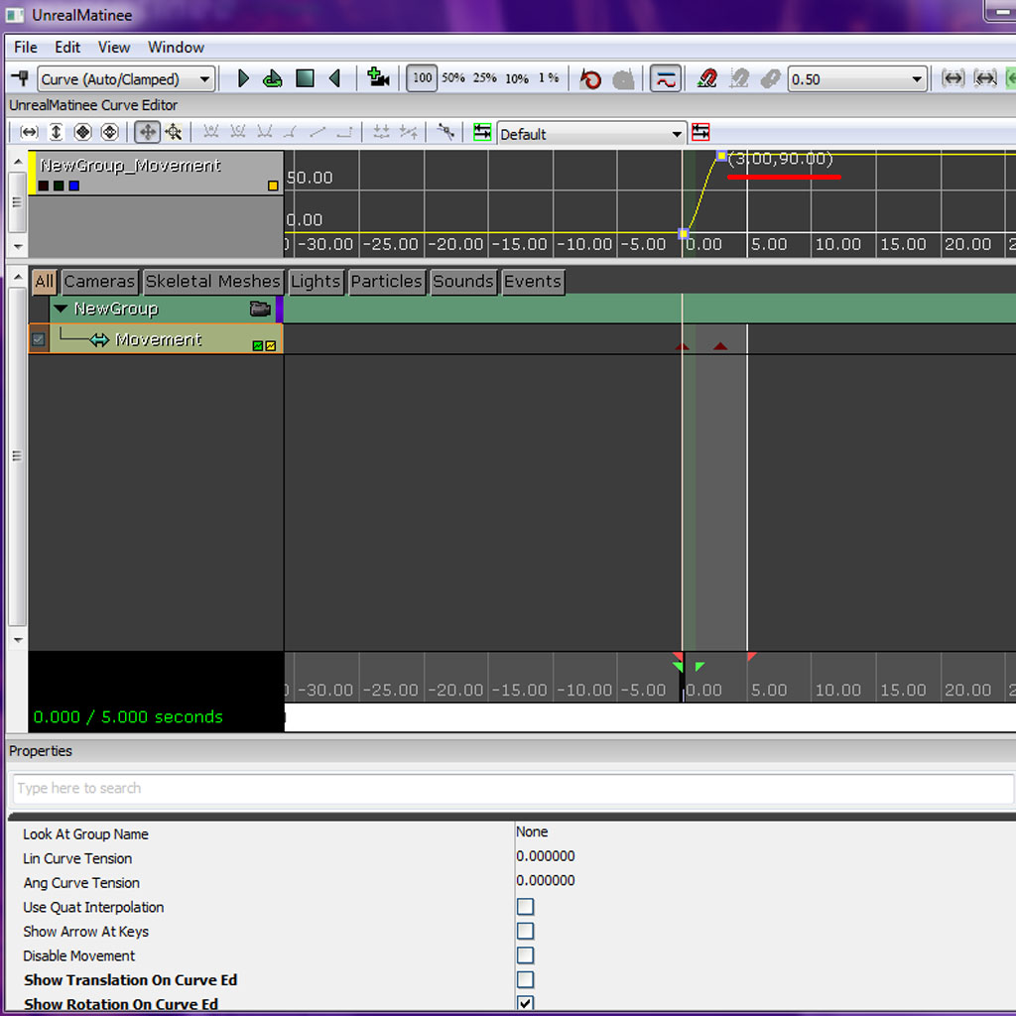Set selected key interpolation to constant
This screenshot has height=1016, width=1016.
[344, 132]
